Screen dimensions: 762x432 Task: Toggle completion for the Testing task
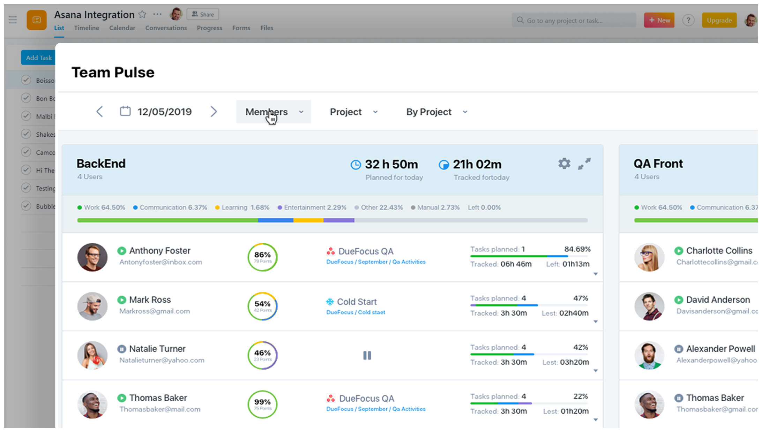coord(26,188)
